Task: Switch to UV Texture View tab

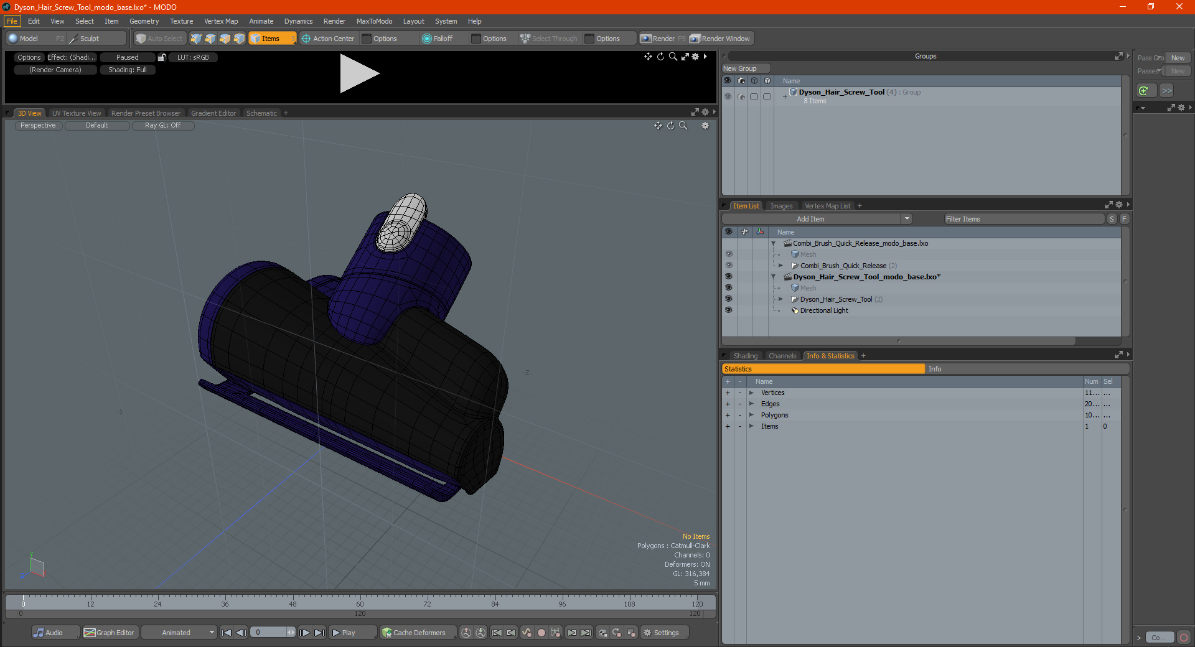Action: 77,113
